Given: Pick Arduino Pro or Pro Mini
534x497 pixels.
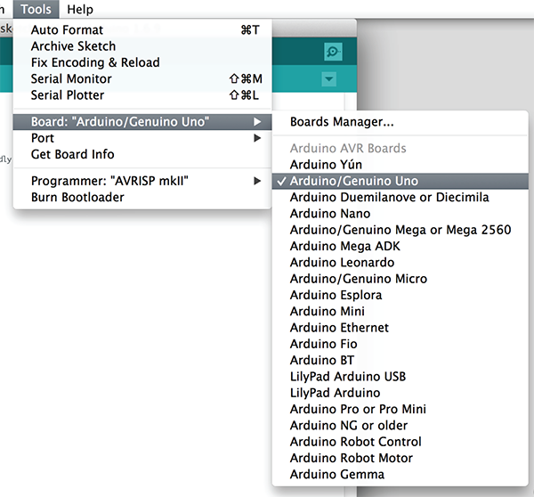Looking at the screenshot, I should [400, 410].
